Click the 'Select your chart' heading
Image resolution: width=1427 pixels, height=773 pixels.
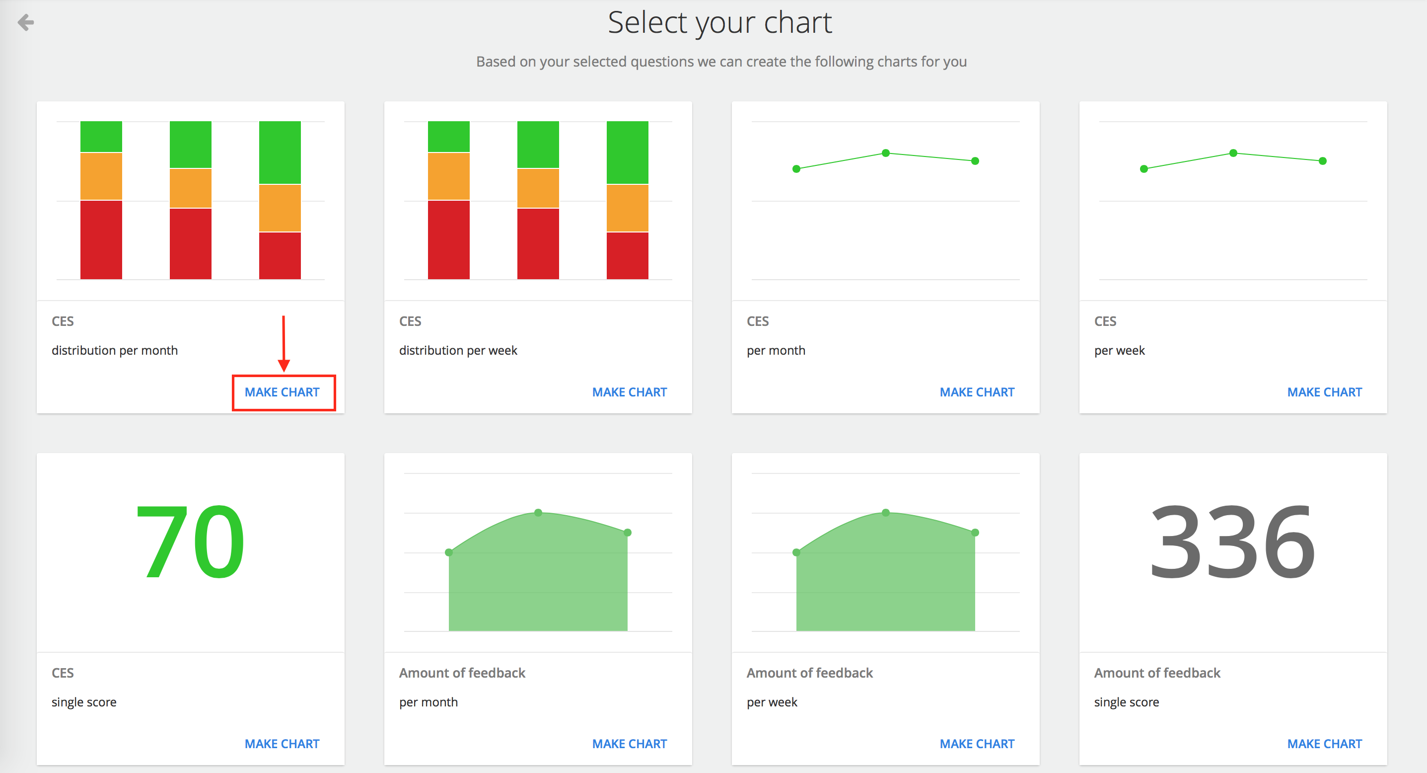pyautogui.click(x=719, y=23)
